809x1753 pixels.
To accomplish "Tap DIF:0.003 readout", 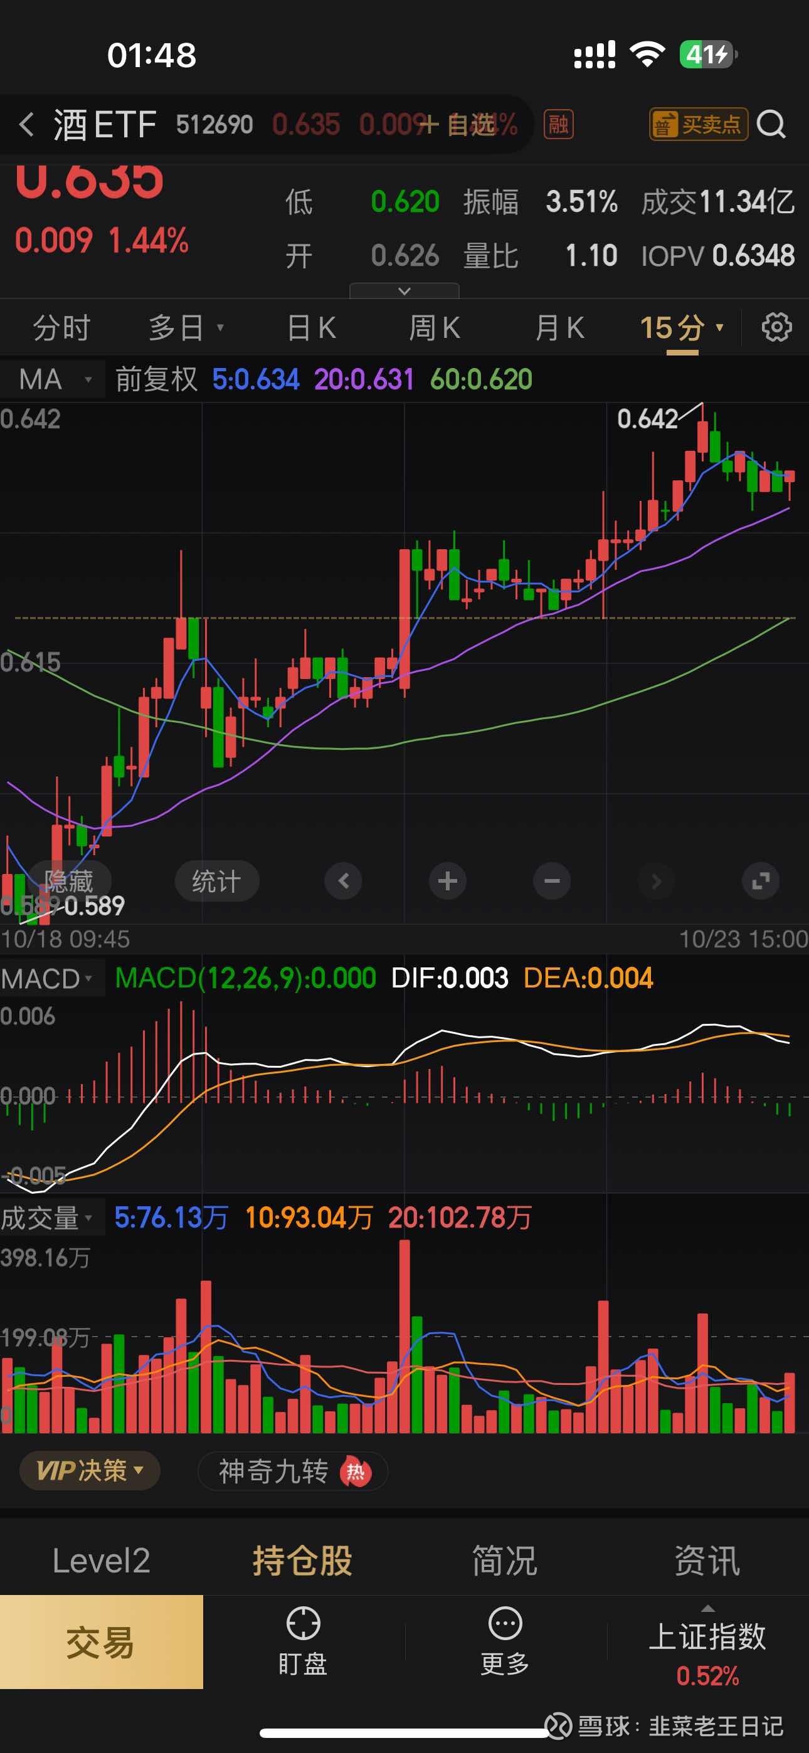I will point(450,979).
